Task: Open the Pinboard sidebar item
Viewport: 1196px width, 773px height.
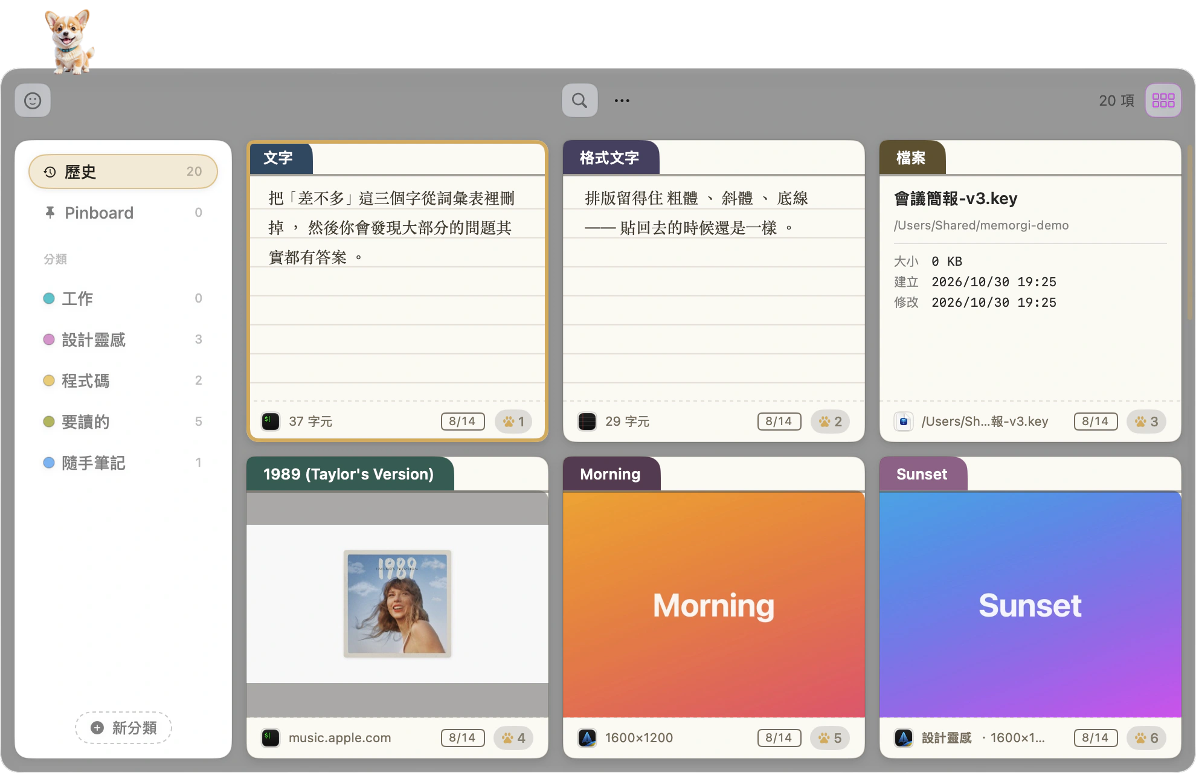Action: click(123, 213)
